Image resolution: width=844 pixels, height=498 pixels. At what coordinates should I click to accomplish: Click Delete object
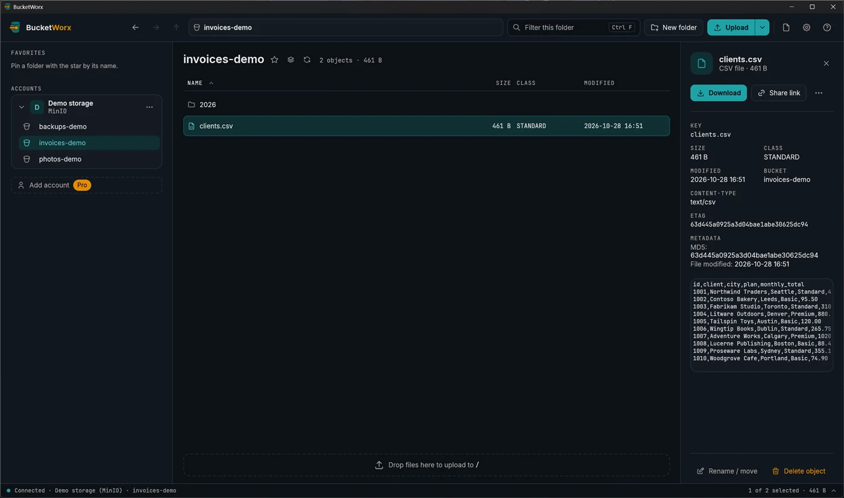(799, 471)
